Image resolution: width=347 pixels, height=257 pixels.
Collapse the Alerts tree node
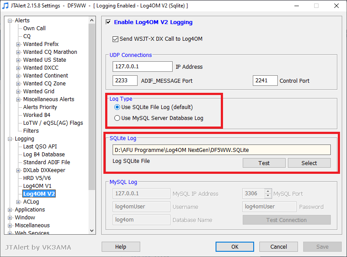pyautogui.click(x=10, y=21)
